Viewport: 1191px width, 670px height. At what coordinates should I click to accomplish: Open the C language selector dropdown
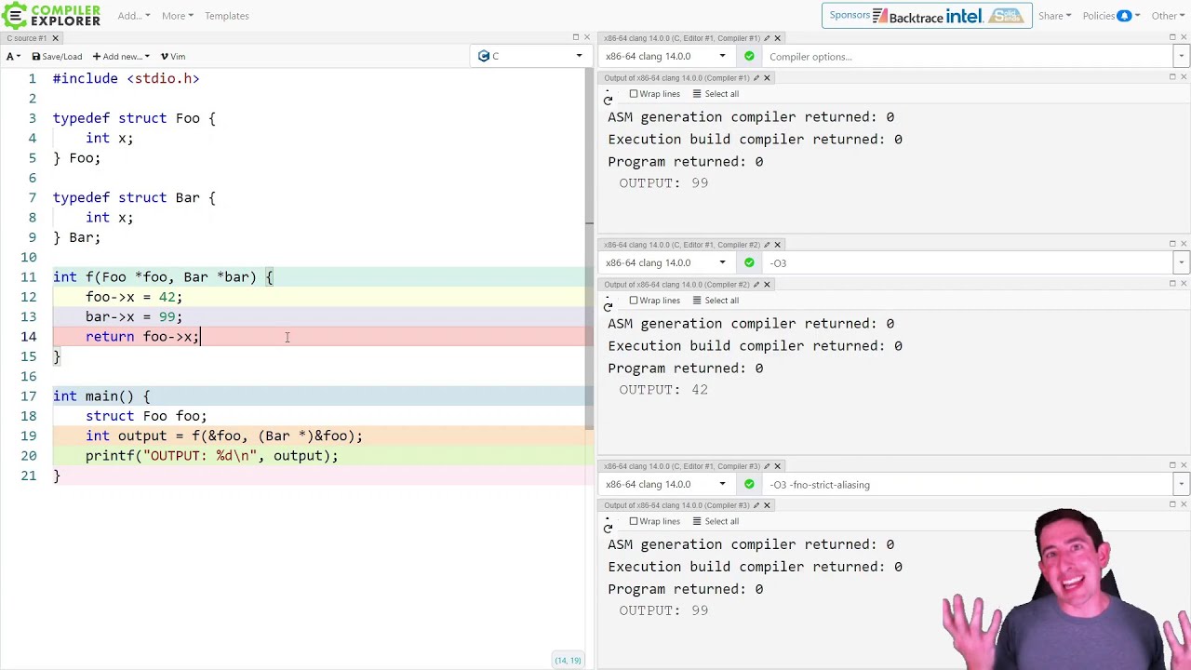pos(530,57)
